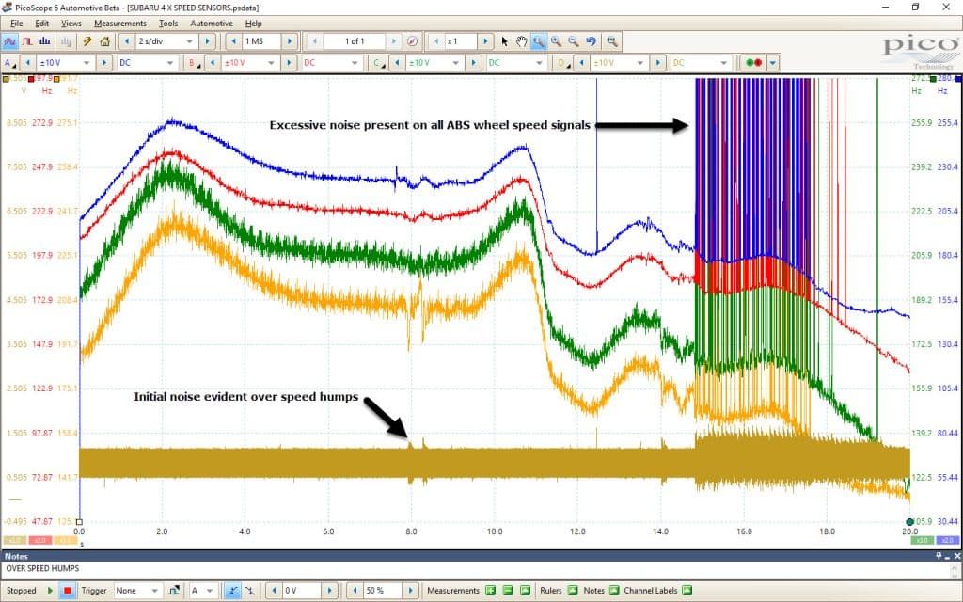
Task: Open the Help menu
Action: pos(254,24)
